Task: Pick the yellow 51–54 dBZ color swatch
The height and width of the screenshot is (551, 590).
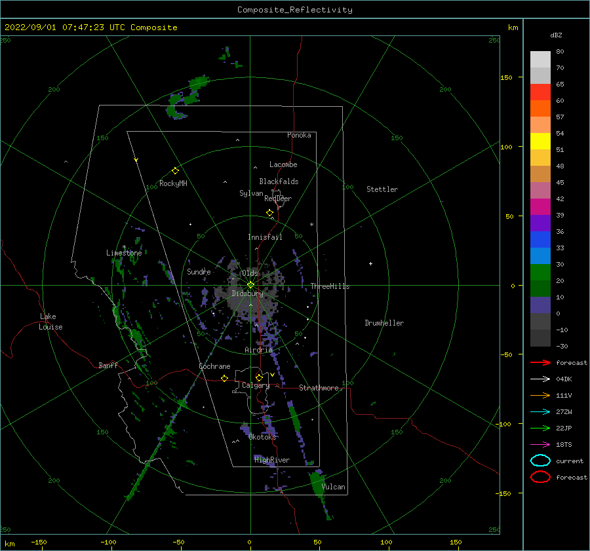Action: (540, 141)
